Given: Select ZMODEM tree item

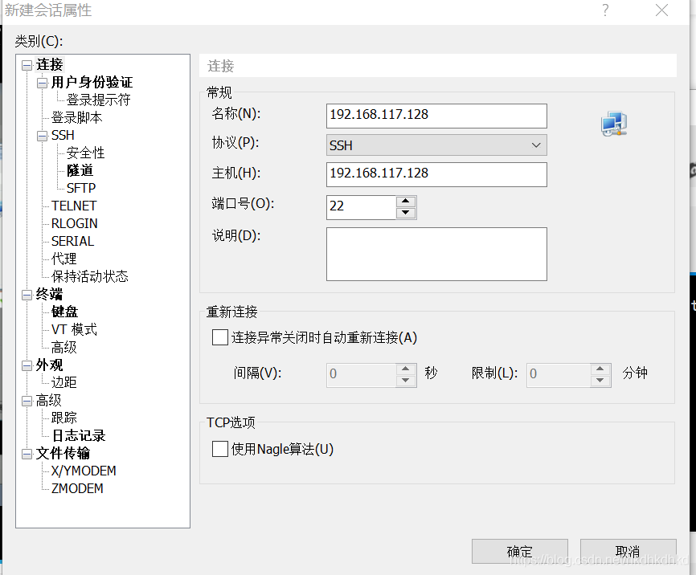Looking at the screenshot, I should 77,488.
